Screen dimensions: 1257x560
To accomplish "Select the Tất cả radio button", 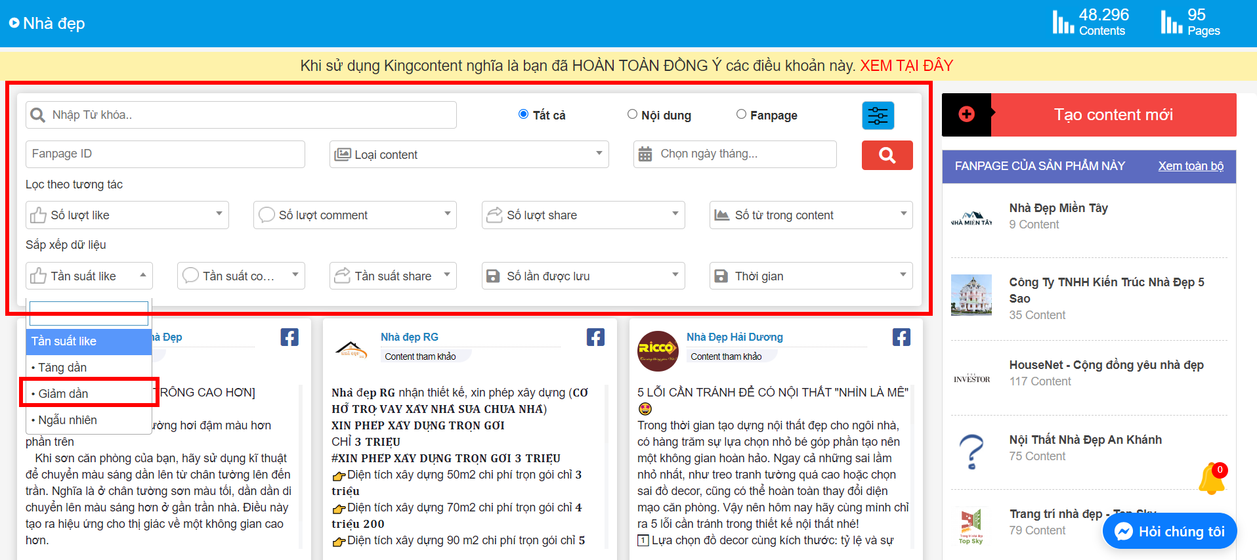I will click(x=523, y=114).
